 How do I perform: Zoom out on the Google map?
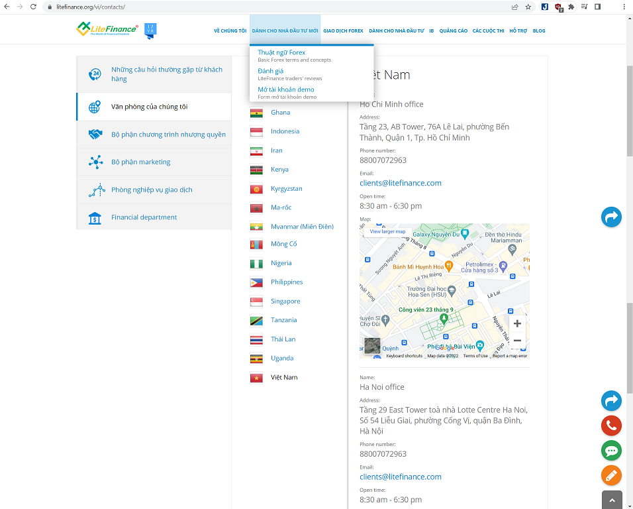[x=517, y=341]
